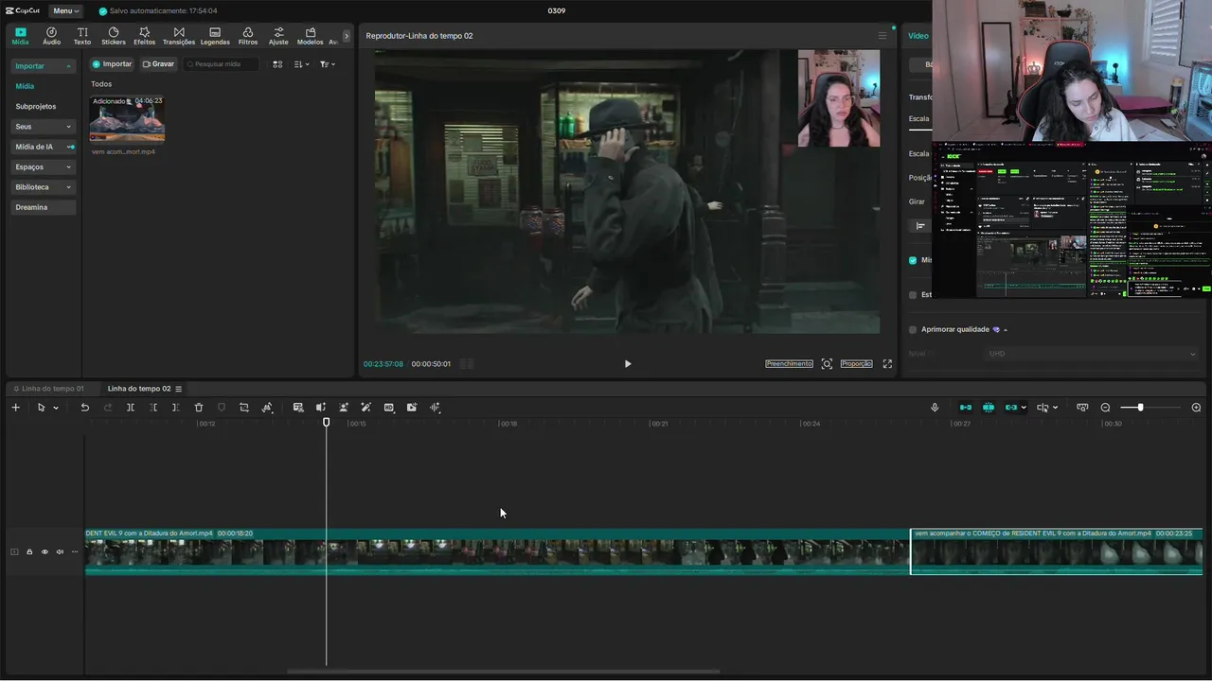Click the Gravar record button
This screenshot has width=1212, height=681.
click(x=158, y=64)
